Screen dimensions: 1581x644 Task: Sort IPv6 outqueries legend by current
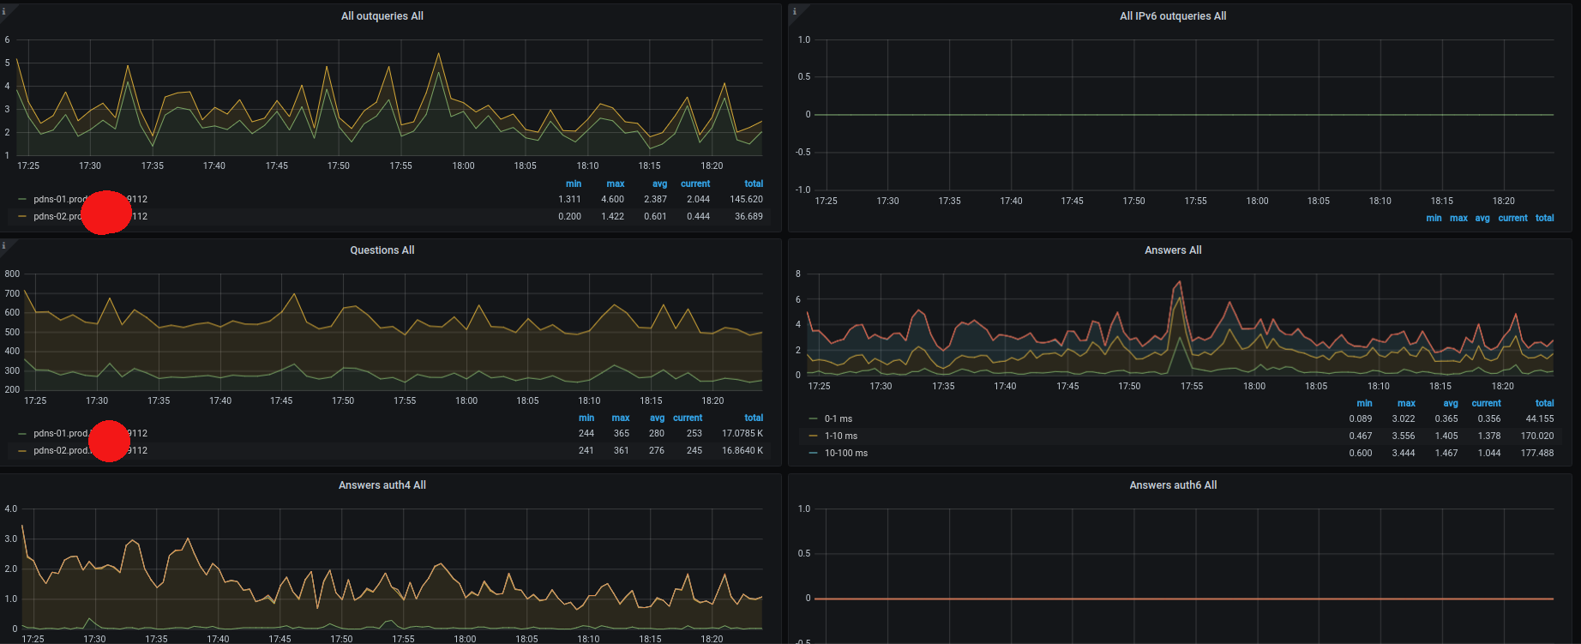point(1513,218)
